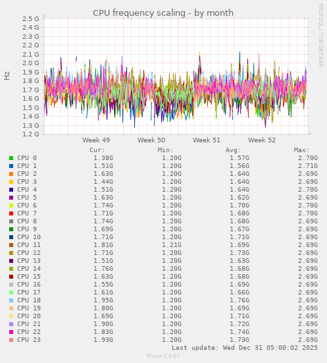Click the '2.0 G' y-axis label
Screen dimensions: 327x363
(31, 63)
